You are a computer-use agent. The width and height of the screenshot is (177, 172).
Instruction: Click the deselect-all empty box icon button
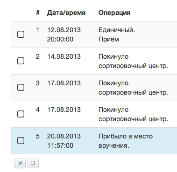click(x=33, y=163)
